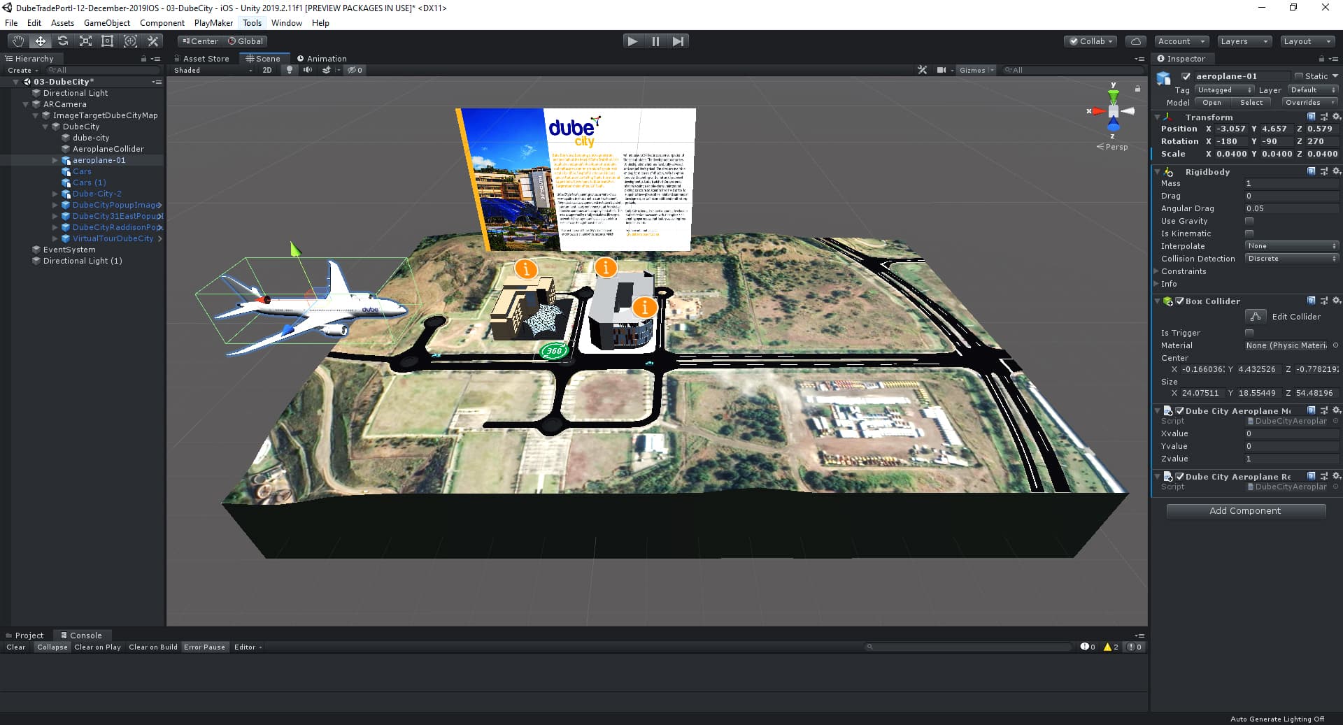1343x725 pixels.
Task: Click the Model Select button
Action: (x=1251, y=102)
